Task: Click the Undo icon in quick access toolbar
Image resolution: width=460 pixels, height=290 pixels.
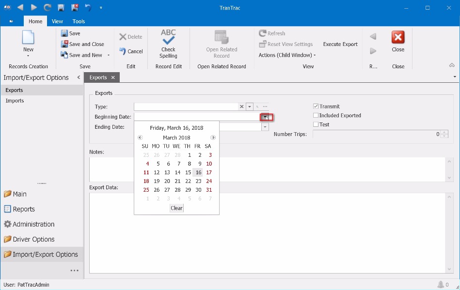Action: 87,7
